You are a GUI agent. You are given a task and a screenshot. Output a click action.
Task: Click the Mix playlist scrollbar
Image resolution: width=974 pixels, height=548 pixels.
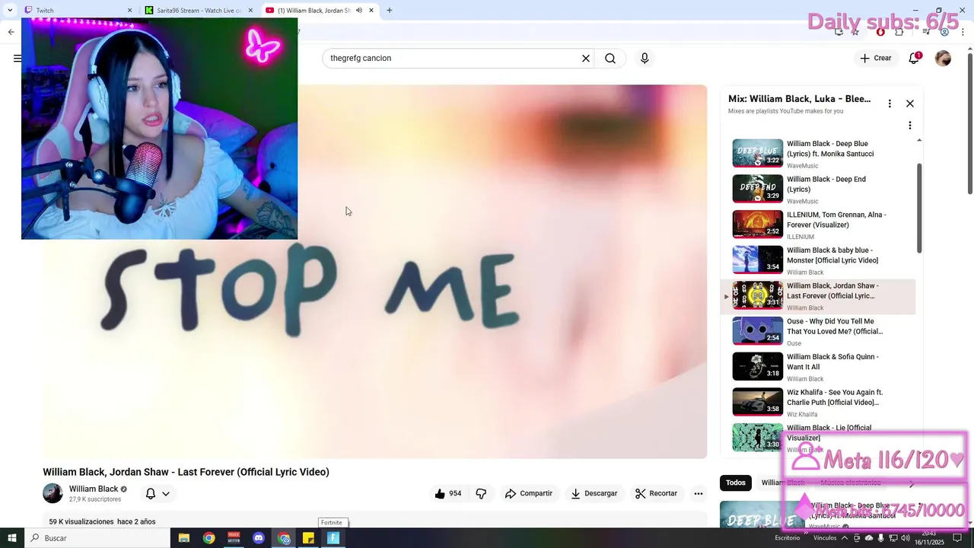919,208
